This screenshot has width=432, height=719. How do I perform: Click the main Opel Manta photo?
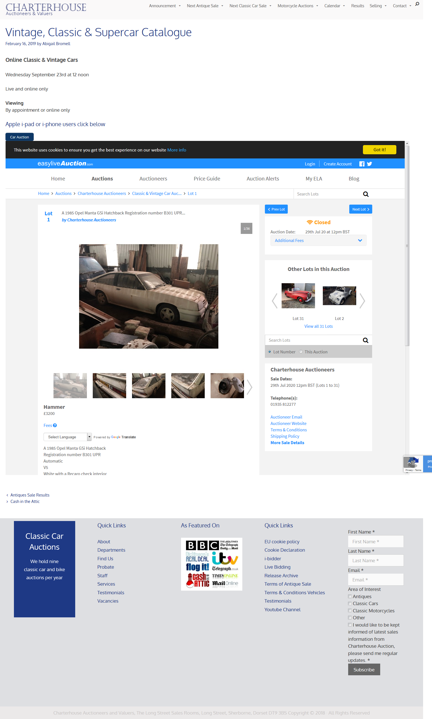(x=148, y=296)
